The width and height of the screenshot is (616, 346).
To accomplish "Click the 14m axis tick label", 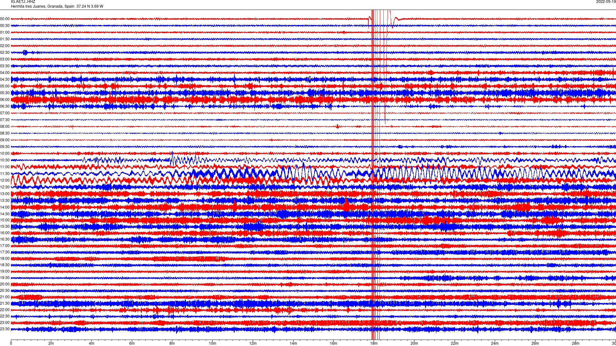I will (x=293, y=343).
